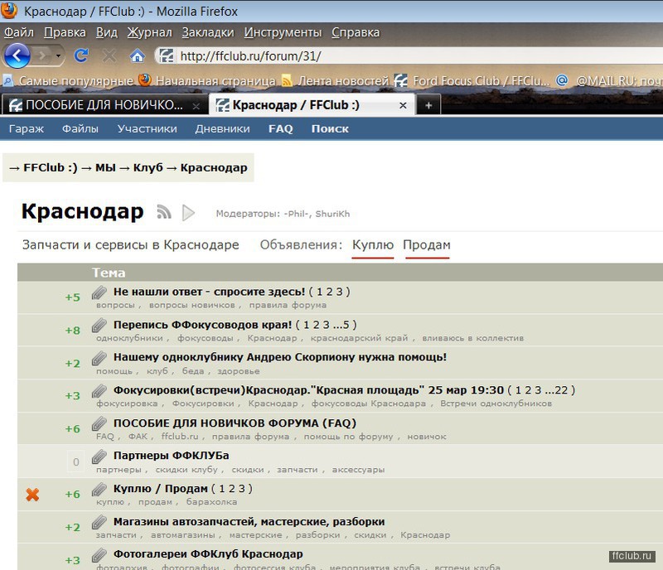
Task: Click the 0 rating box of Партнеры topic
Action: 76,461
